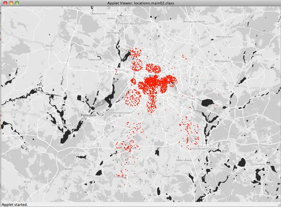Click the window title 'Applet Viewer: locations.main02.class'
This screenshot has height=207, width=281.
tap(140, 3)
